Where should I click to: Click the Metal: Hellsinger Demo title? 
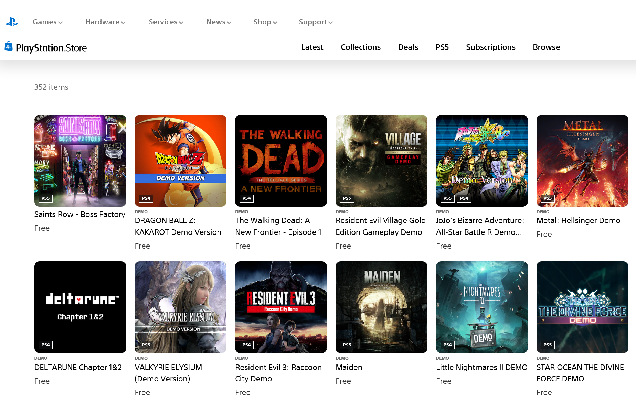(x=579, y=220)
